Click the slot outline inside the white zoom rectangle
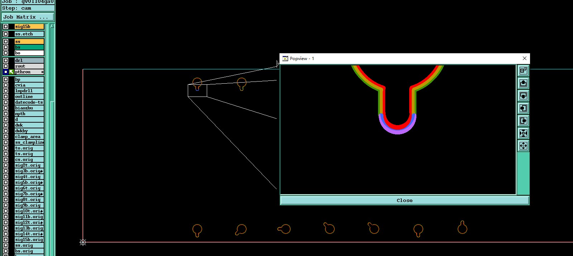The image size is (573, 256). tap(197, 88)
